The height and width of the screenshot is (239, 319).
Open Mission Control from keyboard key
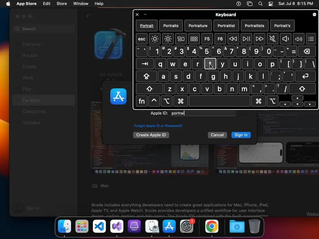tap(181, 39)
